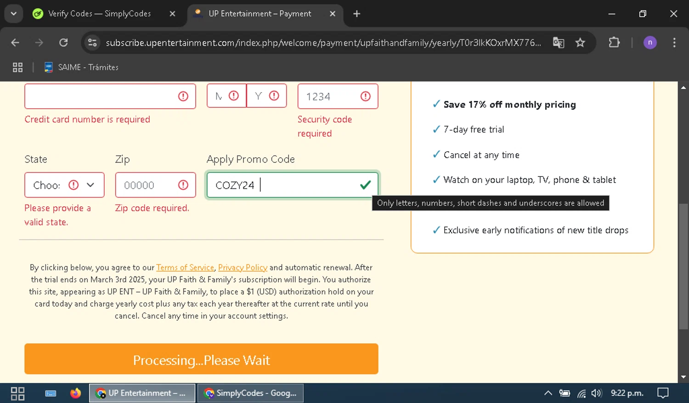Switch to Verify Codes — SimplyCodes tab
689x403 pixels.
[x=100, y=14]
